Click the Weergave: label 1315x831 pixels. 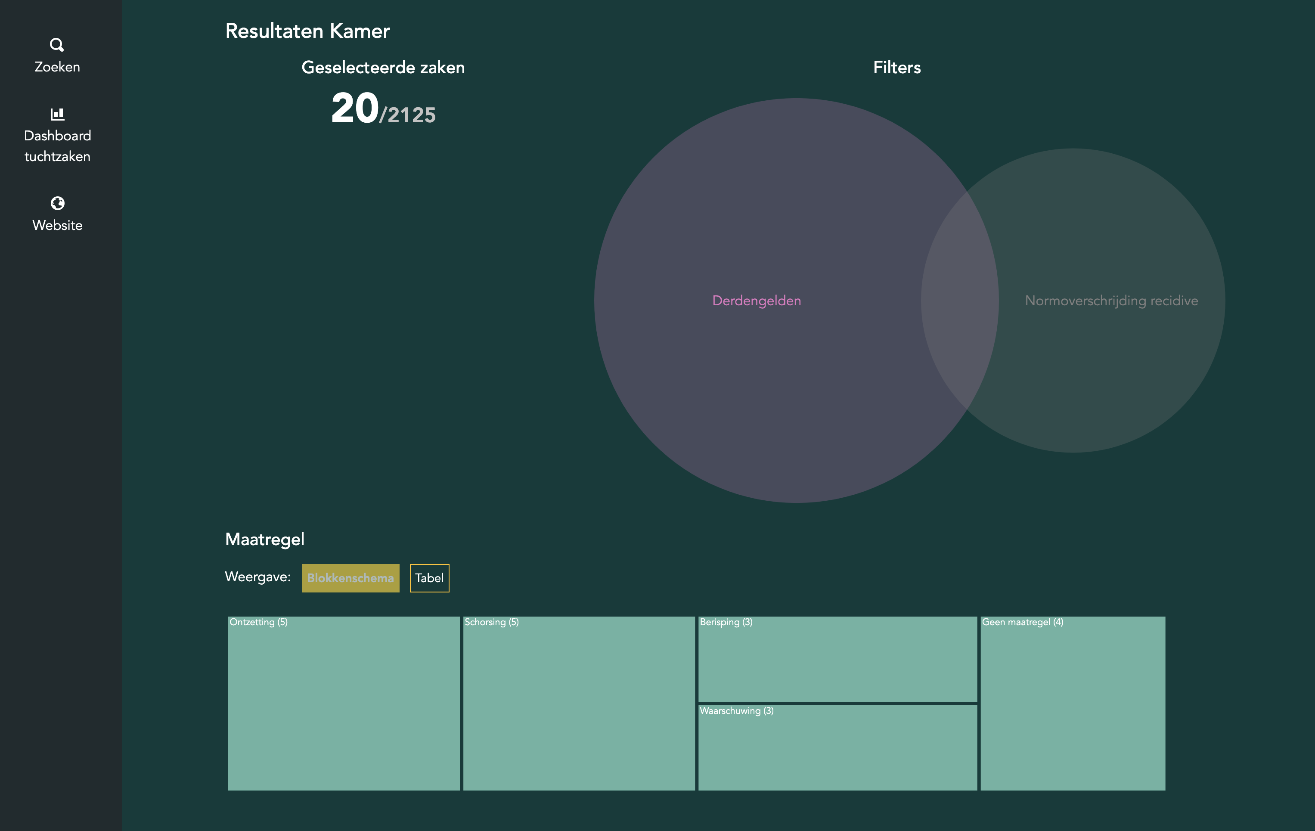coord(258,577)
